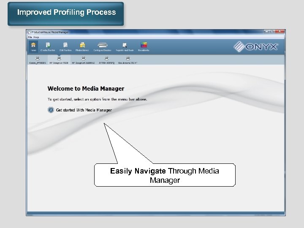304x228 pixels.
Task: Open the Help menu
Action: [x=36, y=37]
